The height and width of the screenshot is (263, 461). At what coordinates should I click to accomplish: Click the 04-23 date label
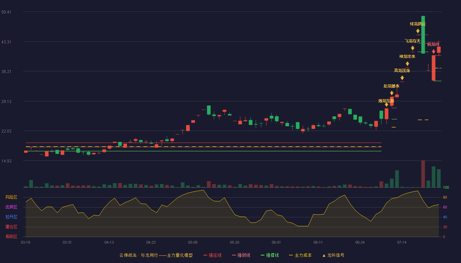tap(151, 242)
